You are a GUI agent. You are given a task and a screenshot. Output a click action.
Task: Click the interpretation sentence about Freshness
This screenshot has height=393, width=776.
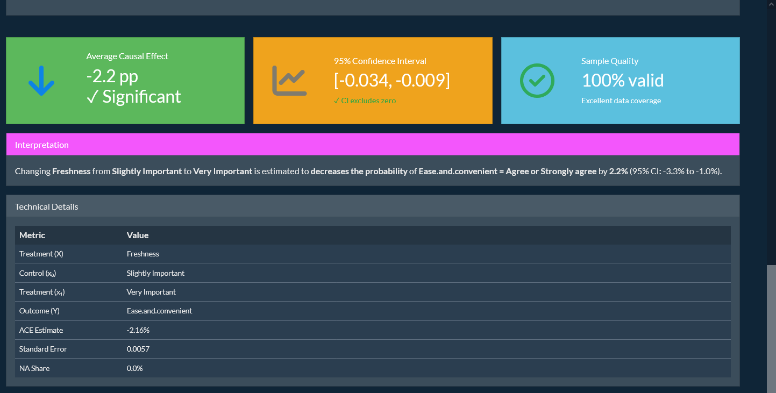(368, 172)
